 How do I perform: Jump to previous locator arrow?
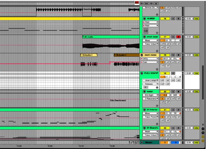(141, 4)
